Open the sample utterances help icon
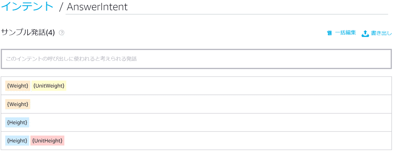396x151 pixels. click(61, 32)
